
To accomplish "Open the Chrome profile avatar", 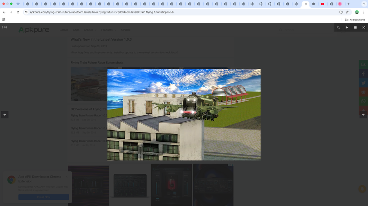I will [357, 12].
